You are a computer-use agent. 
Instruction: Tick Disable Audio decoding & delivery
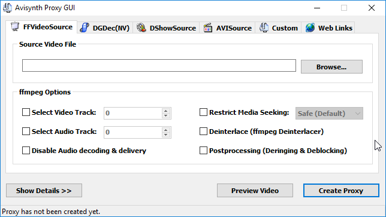[x=26, y=151]
